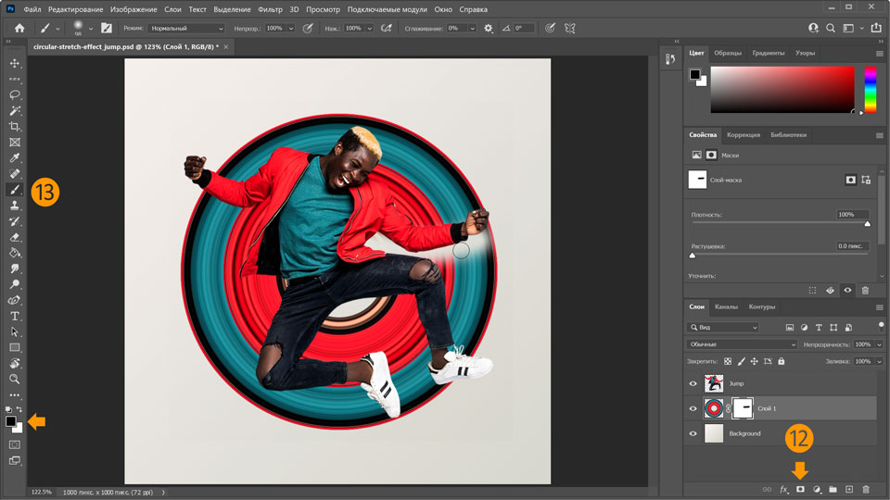Screen dimensions: 890x500
Task: Select the Zoom tool
Action: tap(15, 379)
